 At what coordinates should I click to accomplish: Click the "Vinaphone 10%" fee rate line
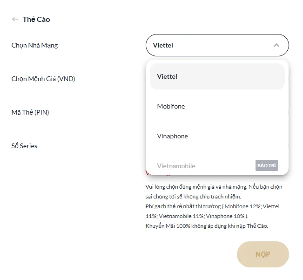coord(197,216)
